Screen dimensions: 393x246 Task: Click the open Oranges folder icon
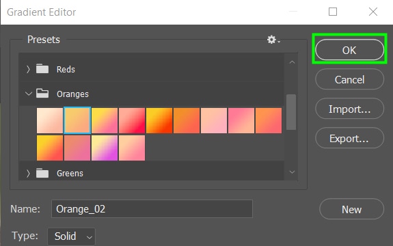coord(42,93)
